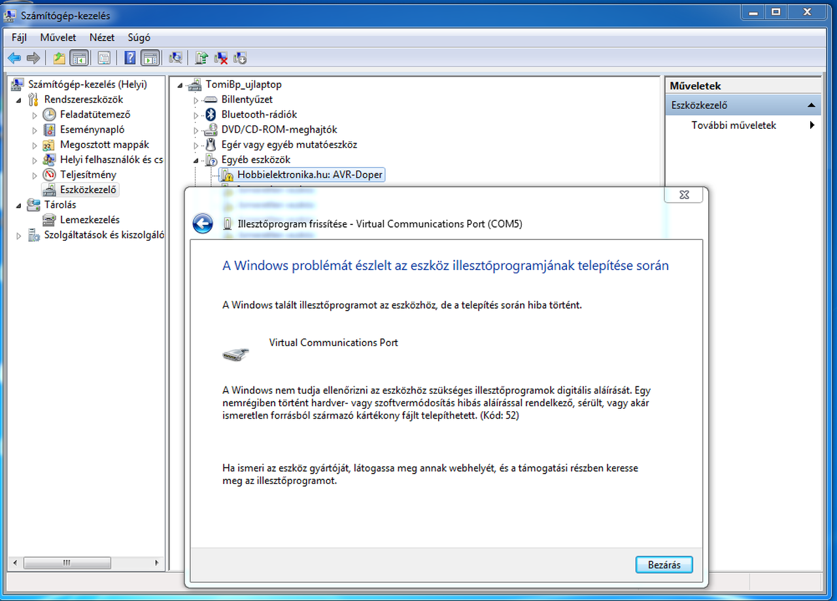The image size is (837, 601).
Task: Select the Eseménynapló icon in the tree
Action: click(49, 129)
